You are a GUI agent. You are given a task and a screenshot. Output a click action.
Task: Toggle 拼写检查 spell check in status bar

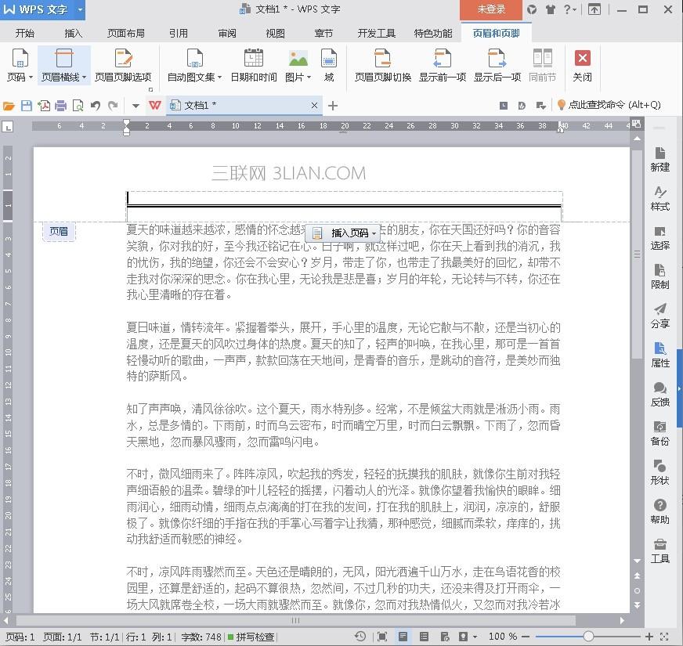tap(251, 637)
